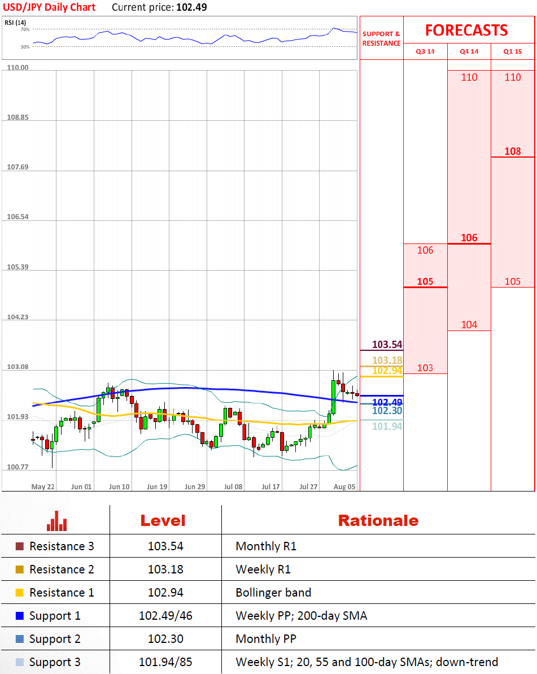Click the bold 106 forecast in Q4 14
537x674 pixels.
pos(469,238)
